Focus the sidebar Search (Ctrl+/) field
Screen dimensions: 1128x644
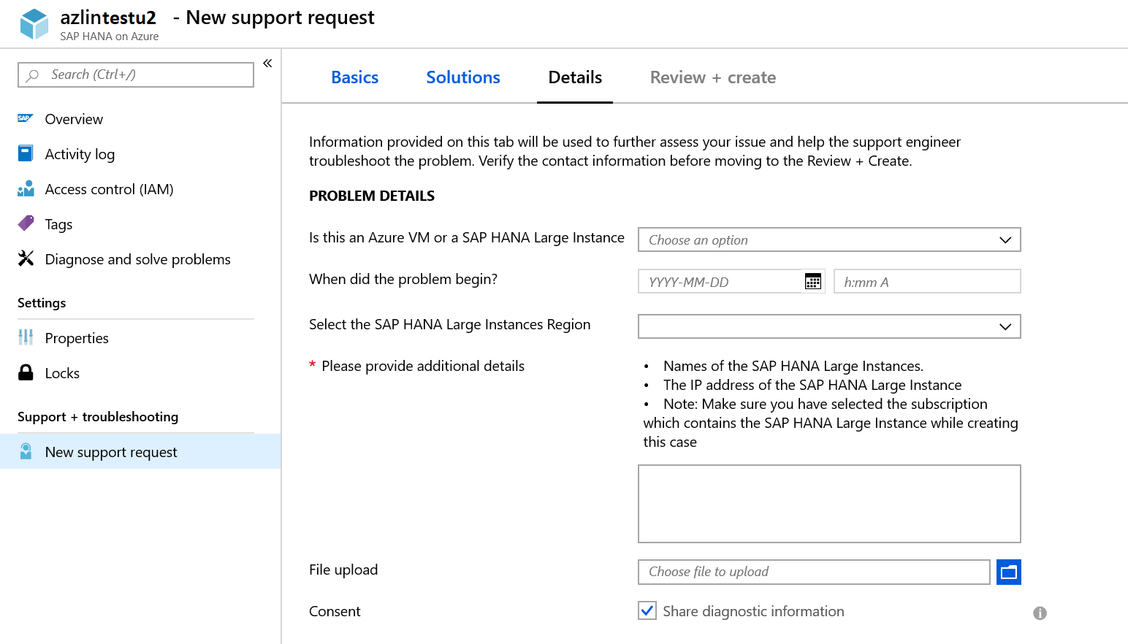[136, 74]
